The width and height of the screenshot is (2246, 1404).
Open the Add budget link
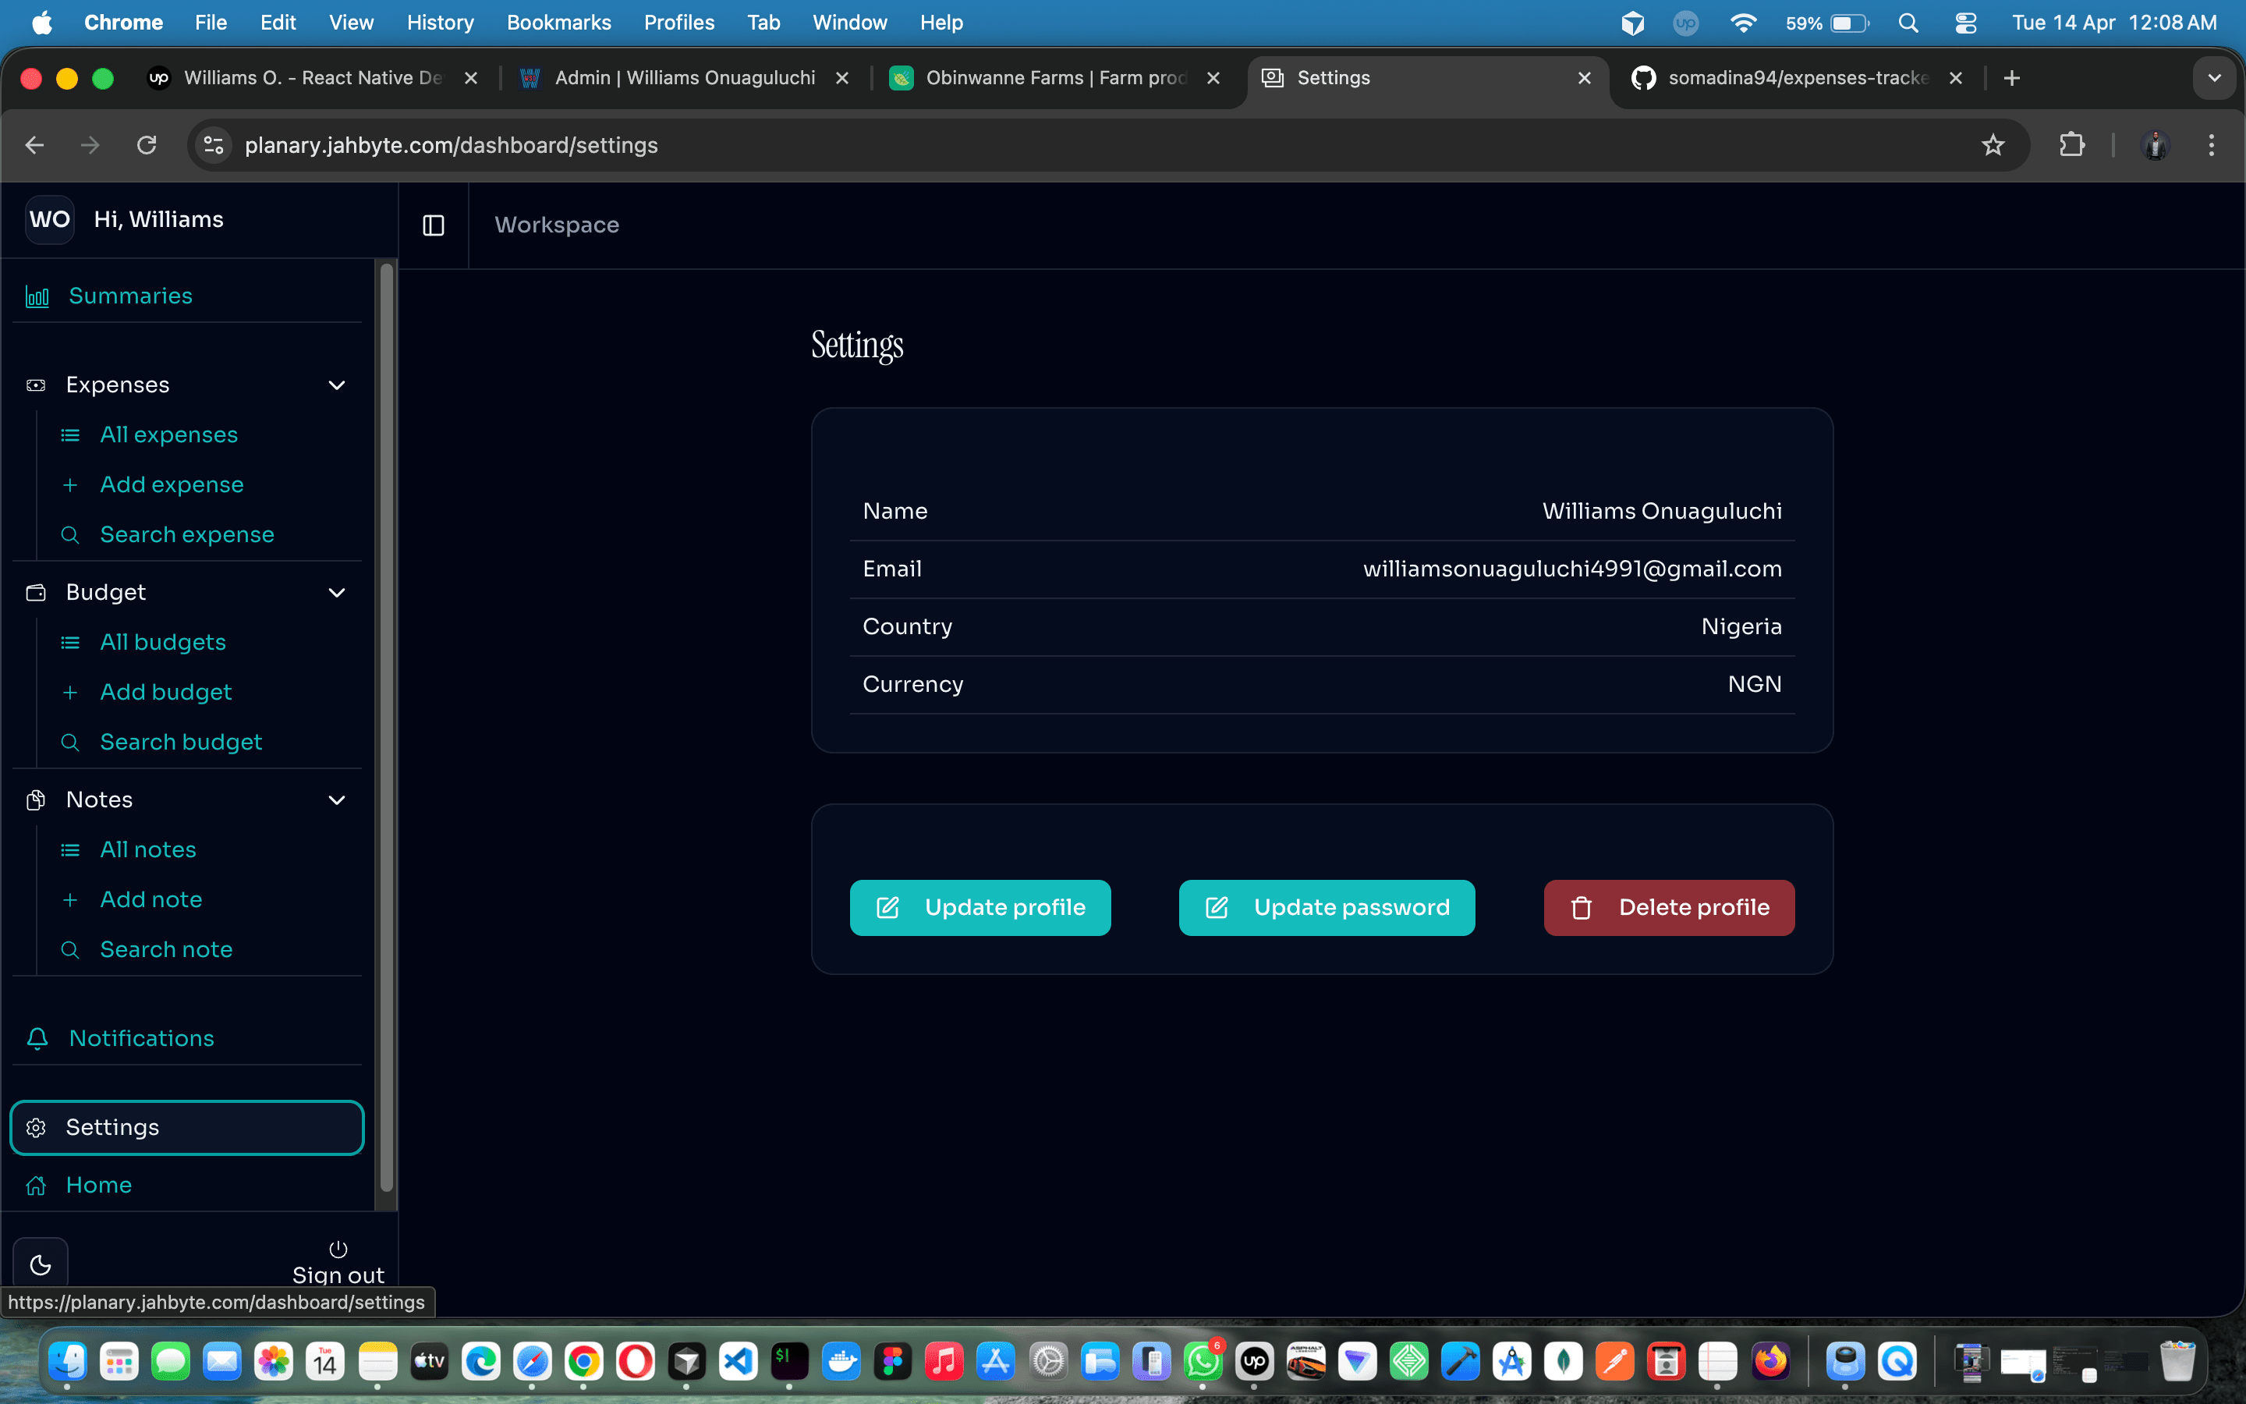click(165, 692)
